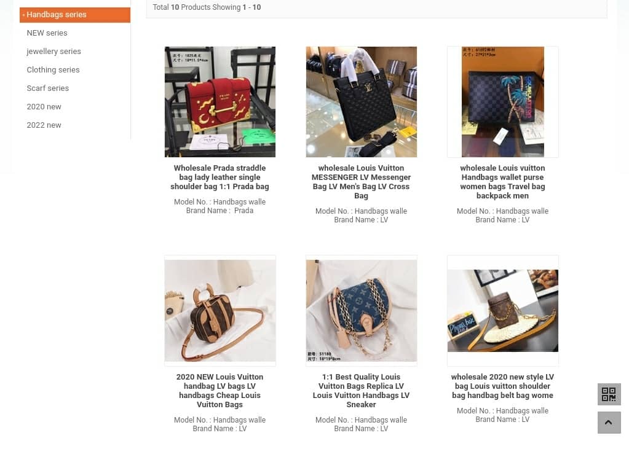Open black LV messenger bag image

click(361, 102)
